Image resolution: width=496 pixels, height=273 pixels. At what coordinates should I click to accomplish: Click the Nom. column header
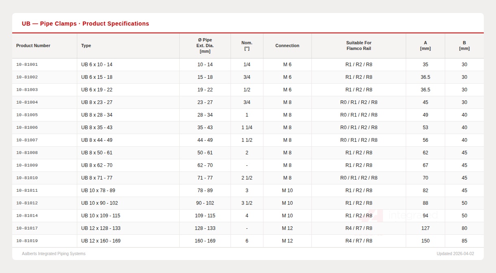(247, 45)
